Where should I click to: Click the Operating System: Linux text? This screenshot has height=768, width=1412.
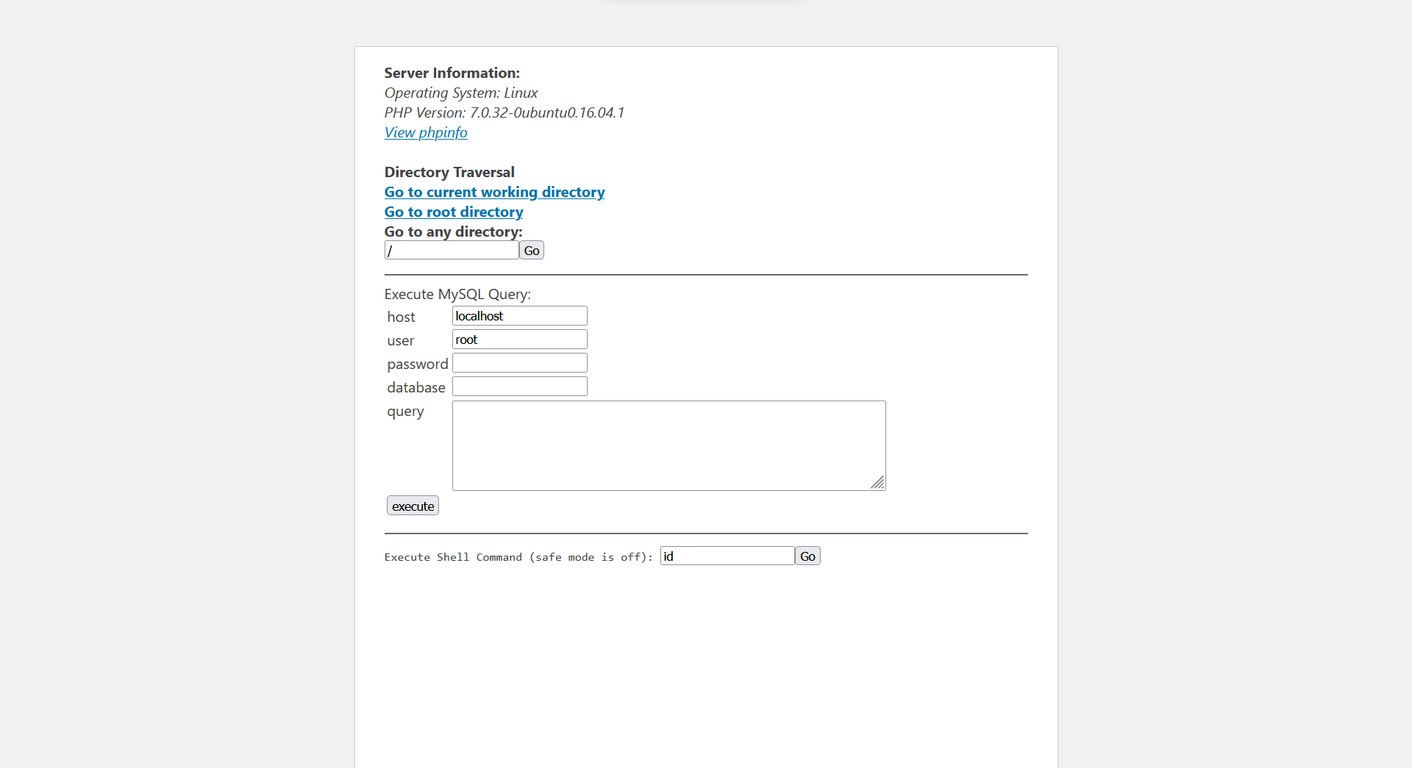click(461, 93)
